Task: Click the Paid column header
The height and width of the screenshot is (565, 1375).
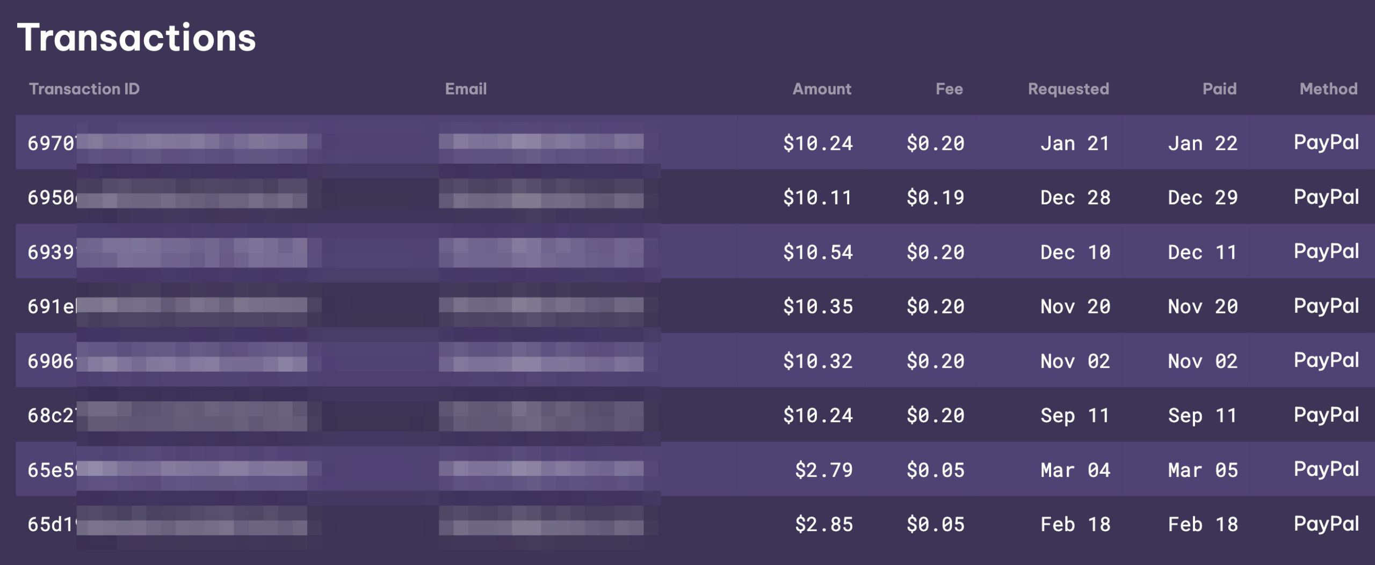Action: pyautogui.click(x=1219, y=89)
